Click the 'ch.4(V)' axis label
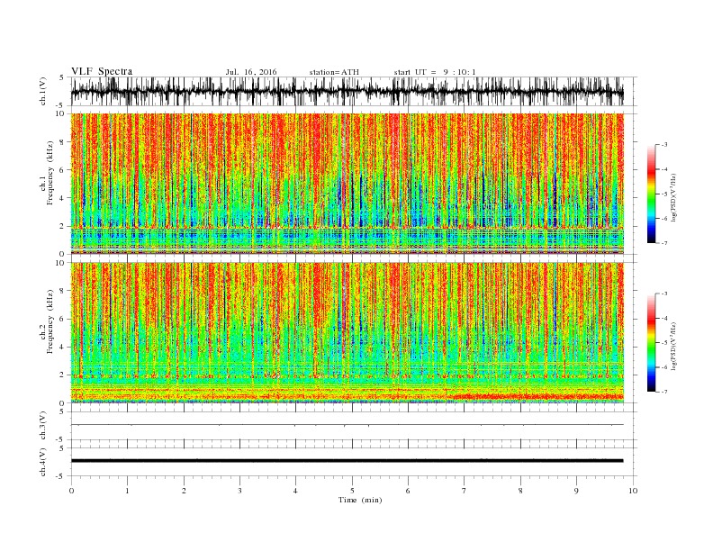This screenshot has height=551, width=713. [x=43, y=462]
